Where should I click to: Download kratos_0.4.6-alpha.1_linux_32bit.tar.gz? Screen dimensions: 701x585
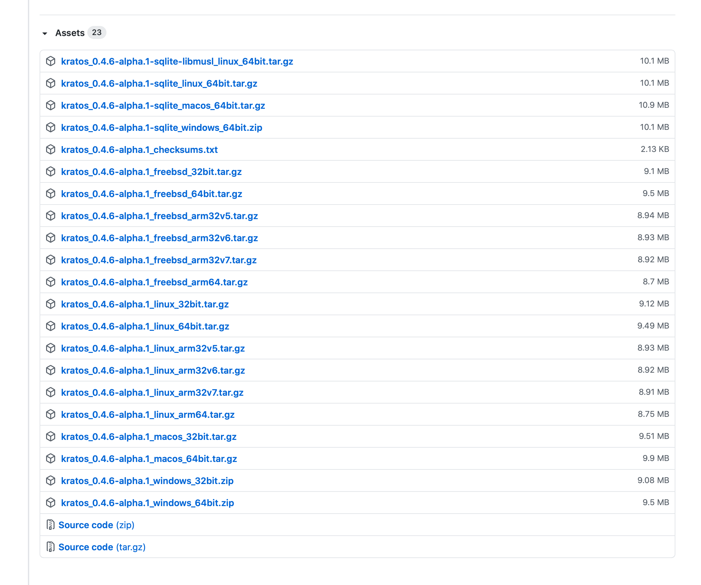coord(144,304)
